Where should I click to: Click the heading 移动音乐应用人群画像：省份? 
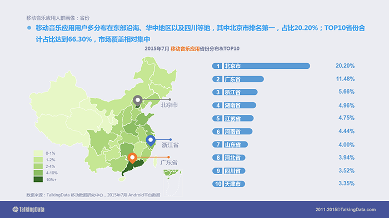(x=58, y=18)
